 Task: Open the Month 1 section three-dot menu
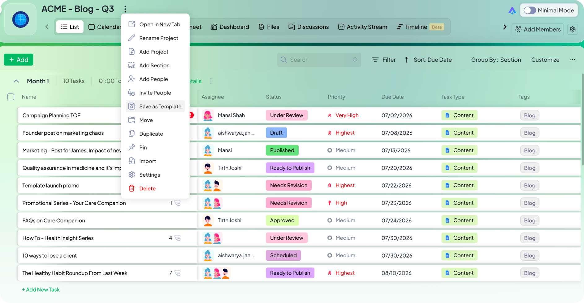[x=211, y=81]
